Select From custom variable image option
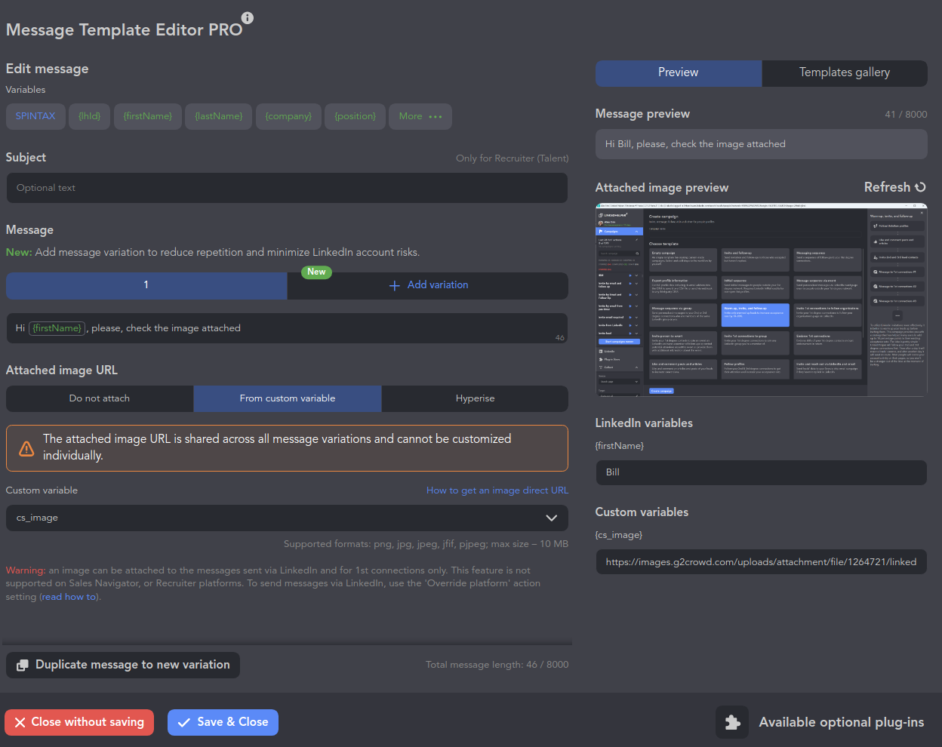 288,398
